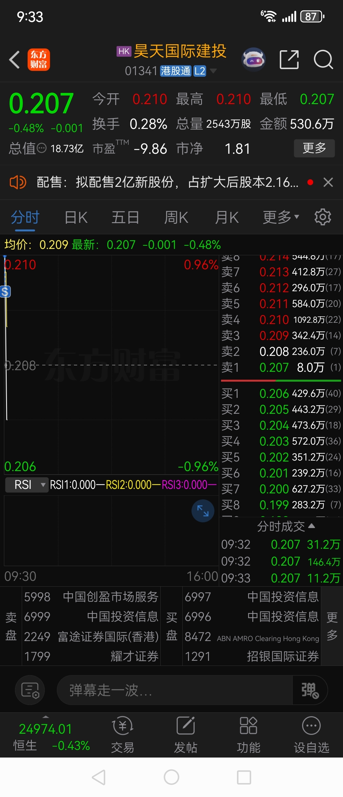Open the search magnifier icon
This screenshot has width=343, height=797.
click(x=323, y=60)
